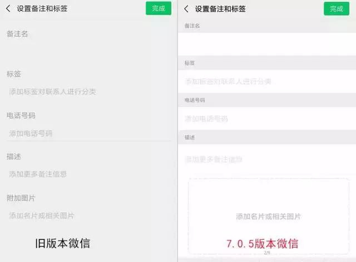Viewport: 356px width, 262px height.
Task: Click the white 备注名 input box in version 7.0.5
Action: (x=267, y=43)
